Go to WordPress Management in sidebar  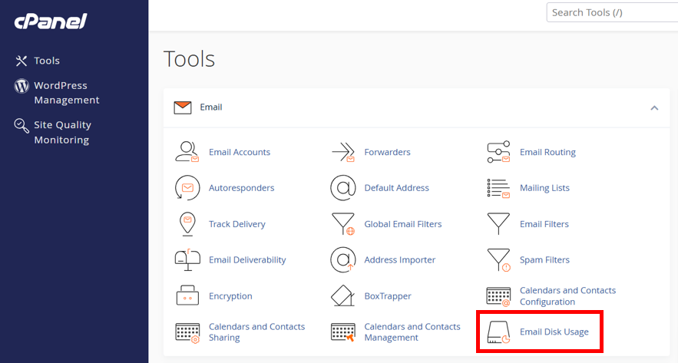click(66, 93)
